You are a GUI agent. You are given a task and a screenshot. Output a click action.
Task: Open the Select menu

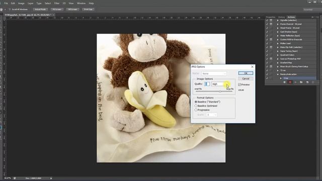coord(48,4)
